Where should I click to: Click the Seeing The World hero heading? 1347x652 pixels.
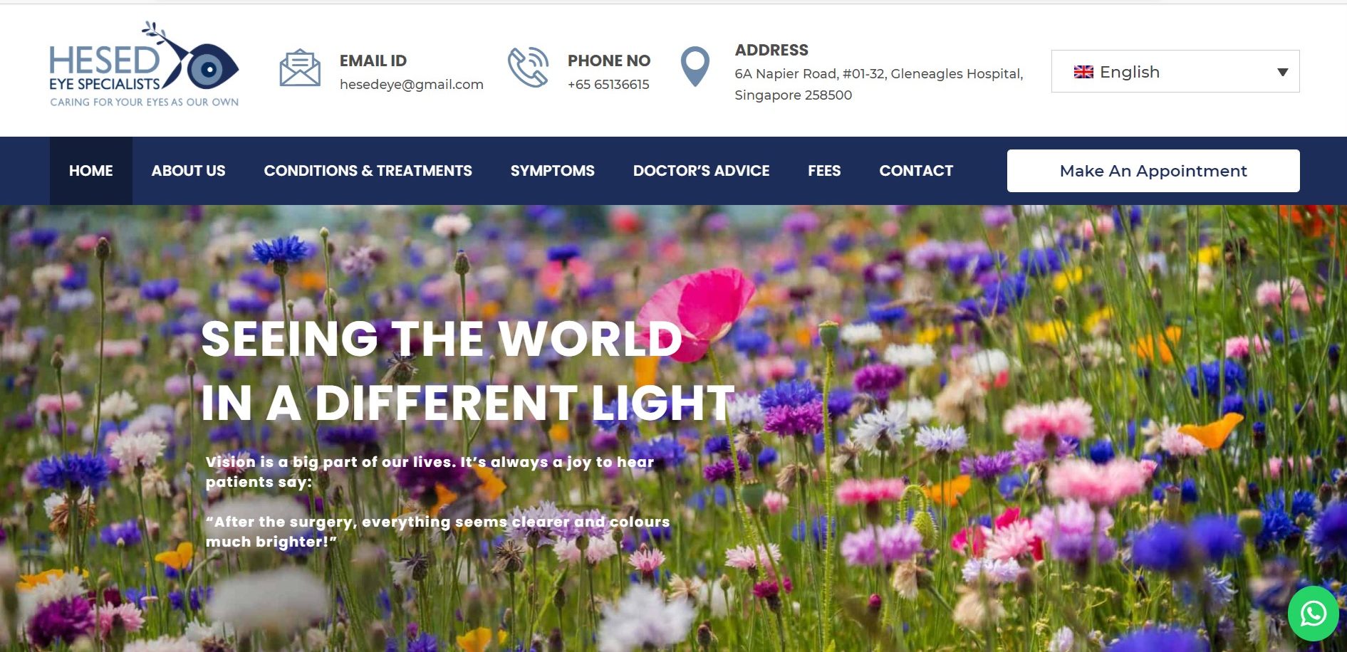tap(467, 370)
